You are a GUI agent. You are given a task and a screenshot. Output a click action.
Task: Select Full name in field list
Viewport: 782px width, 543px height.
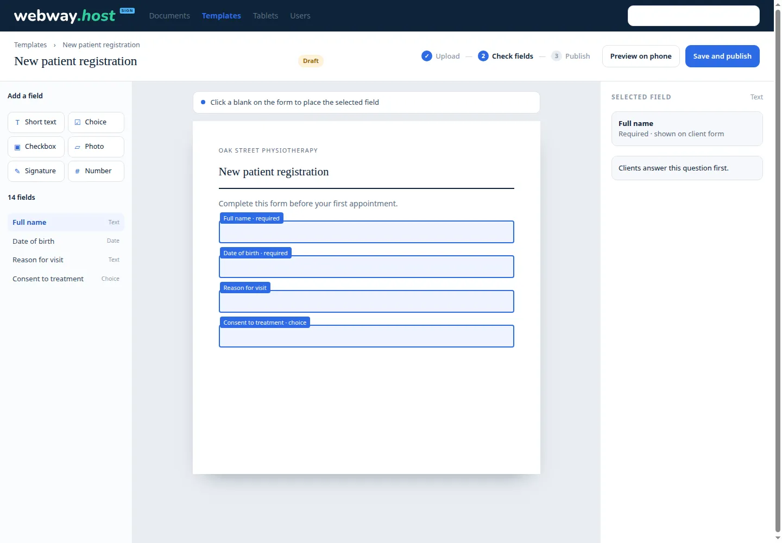[x=66, y=223]
